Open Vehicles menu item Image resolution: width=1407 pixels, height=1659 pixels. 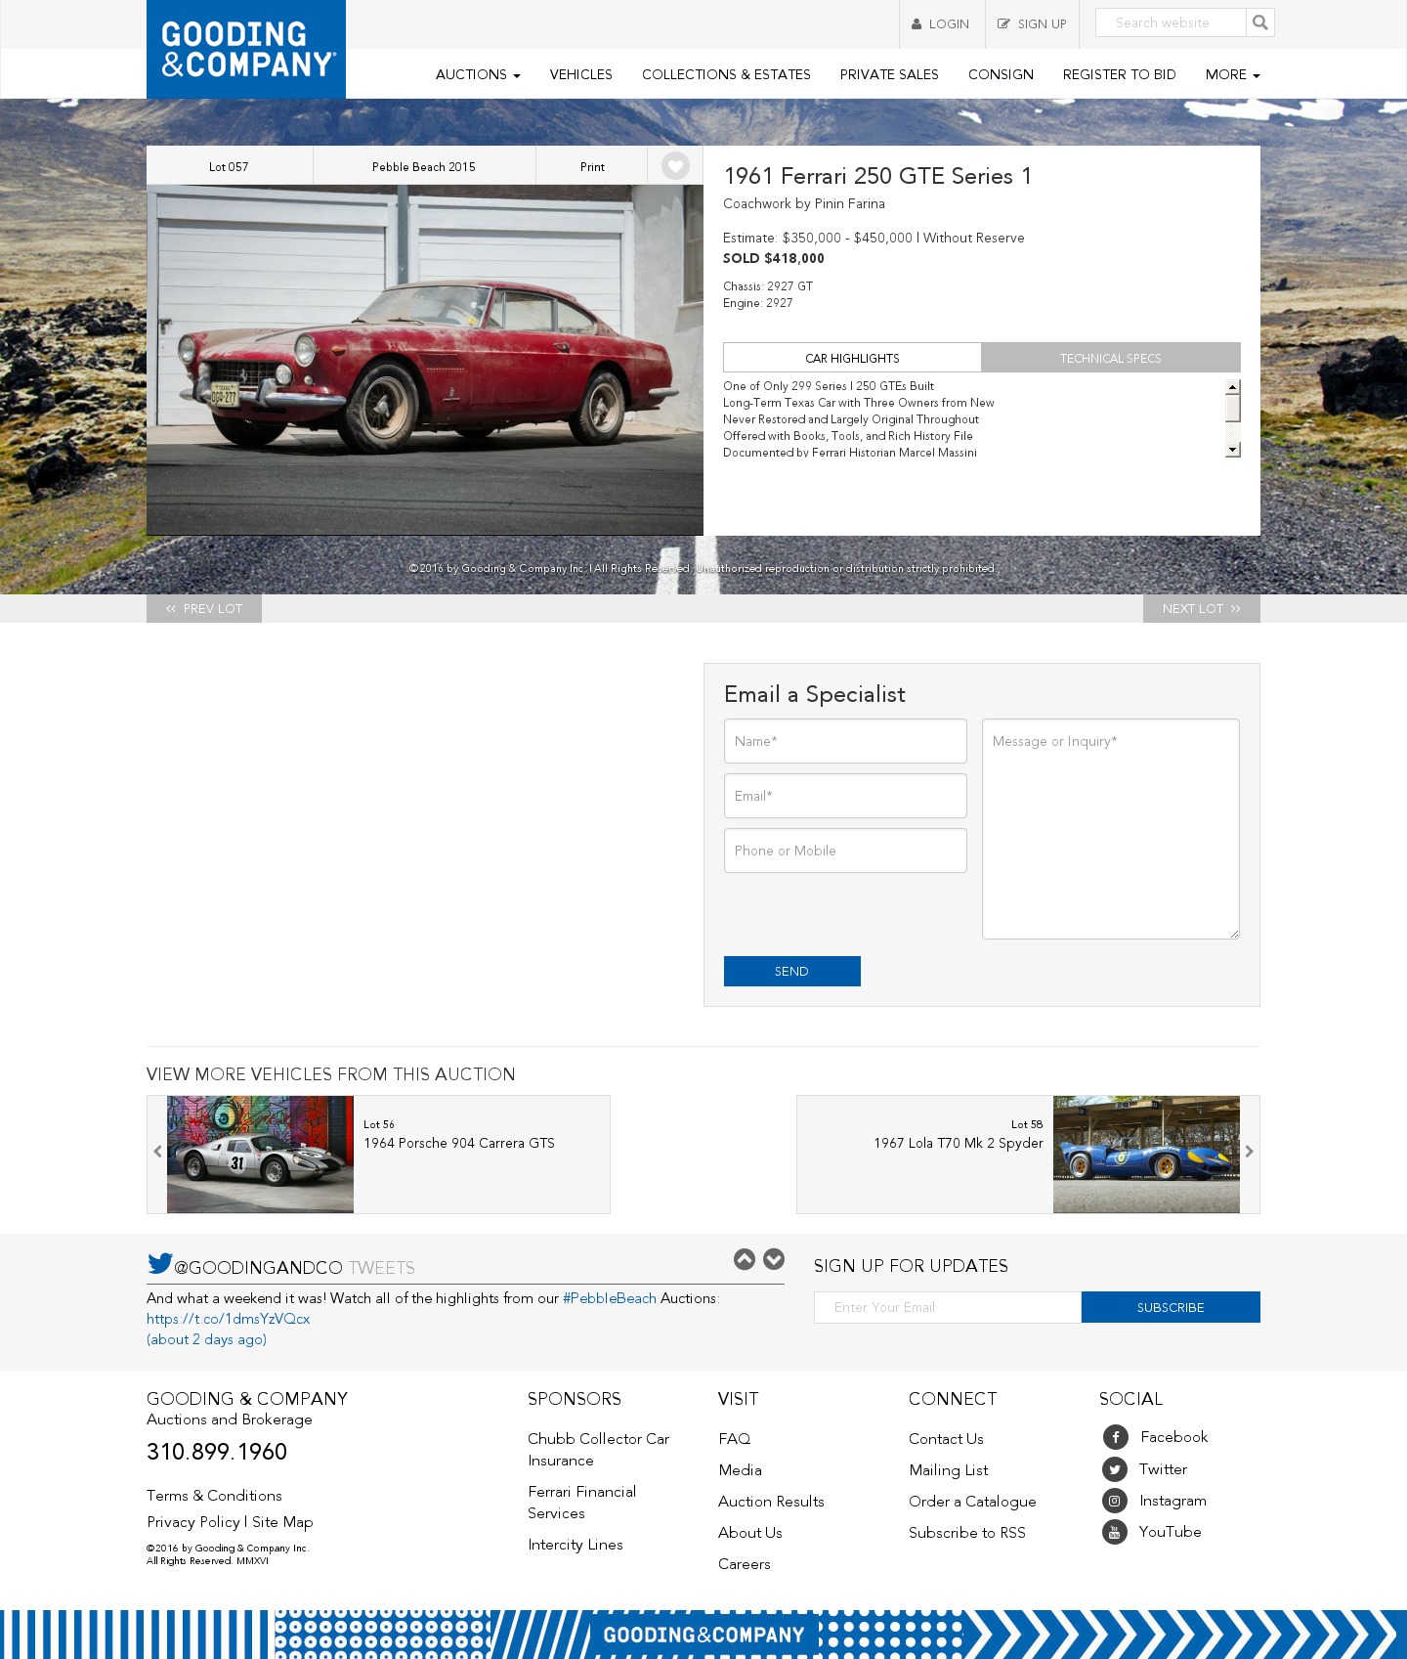tap(581, 74)
